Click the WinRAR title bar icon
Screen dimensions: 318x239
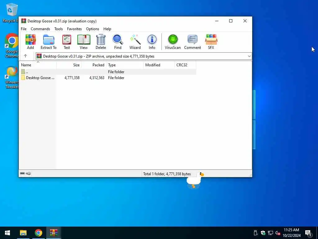pyautogui.click(x=24, y=21)
